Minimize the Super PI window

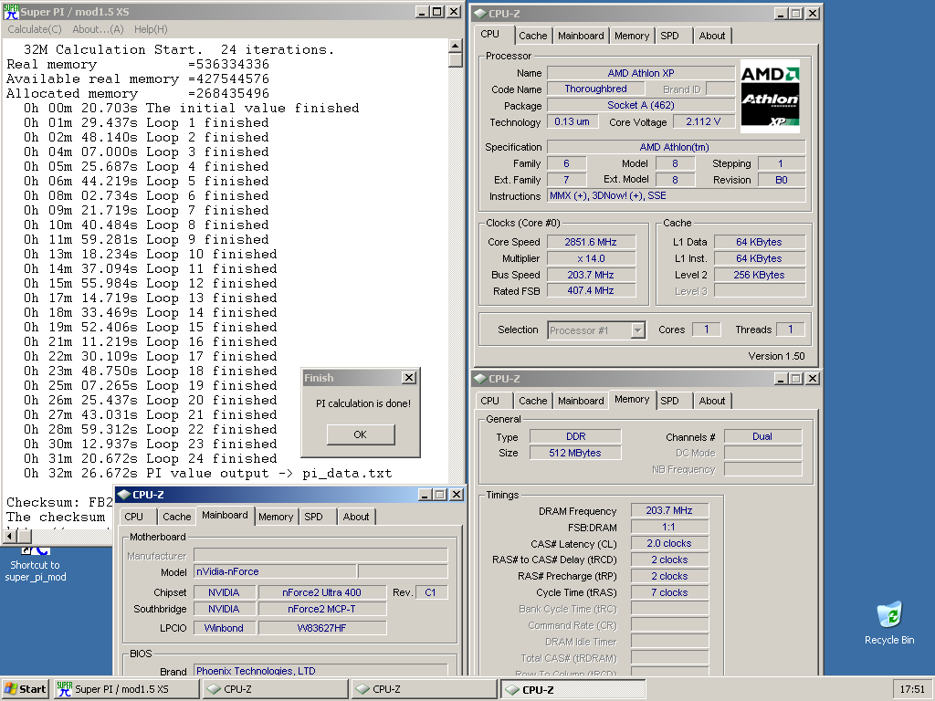[x=422, y=12]
